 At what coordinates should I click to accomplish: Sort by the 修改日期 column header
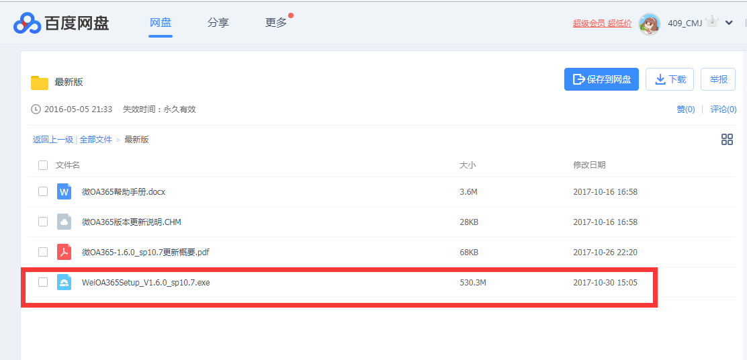(x=589, y=165)
